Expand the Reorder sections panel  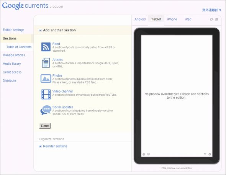tap(40, 146)
